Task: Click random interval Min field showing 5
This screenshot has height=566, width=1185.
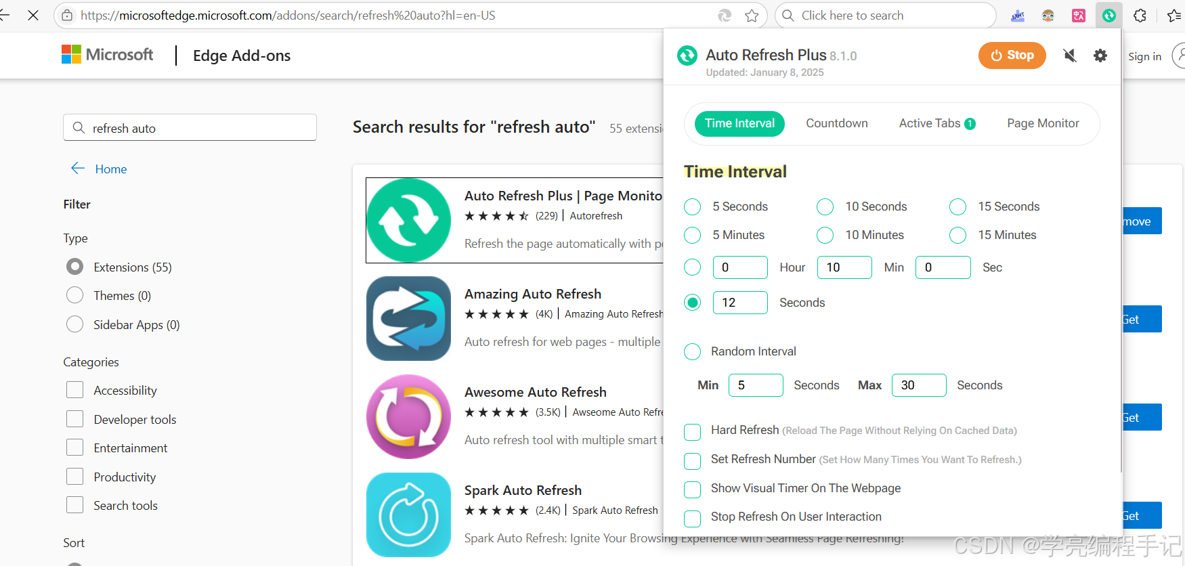Action: [756, 385]
